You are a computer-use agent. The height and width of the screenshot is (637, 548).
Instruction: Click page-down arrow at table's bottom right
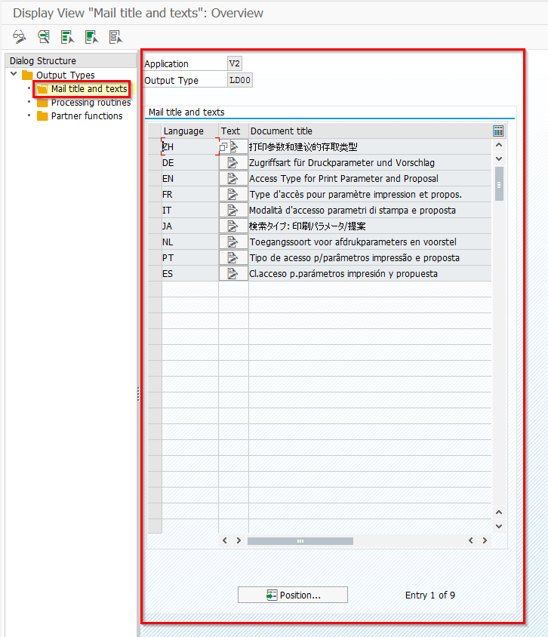(499, 526)
